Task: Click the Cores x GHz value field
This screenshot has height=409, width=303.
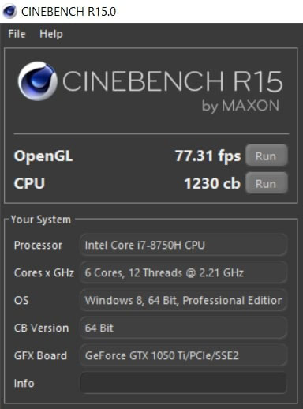Action: [183, 272]
